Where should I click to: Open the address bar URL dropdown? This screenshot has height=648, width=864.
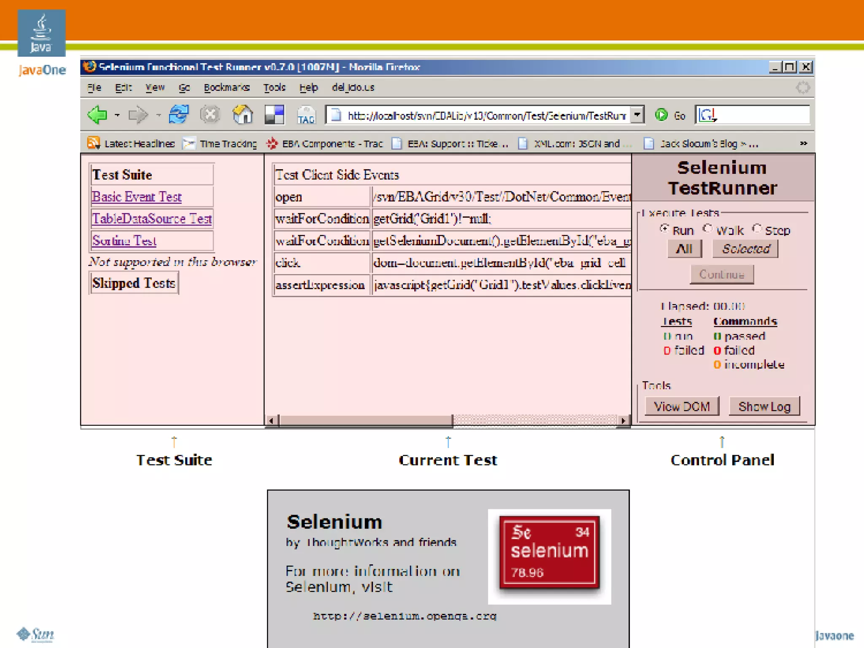click(637, 115)
